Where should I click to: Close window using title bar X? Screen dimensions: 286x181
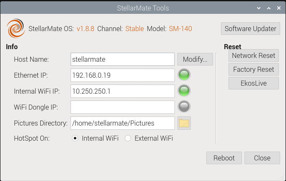(279, 8)
